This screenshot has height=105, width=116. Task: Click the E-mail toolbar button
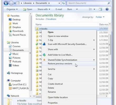tap(59, 9)
